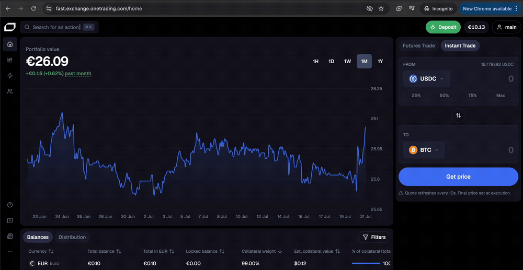523x270 pixels.
Task: Select the 1H chart range
Action: 315,61
